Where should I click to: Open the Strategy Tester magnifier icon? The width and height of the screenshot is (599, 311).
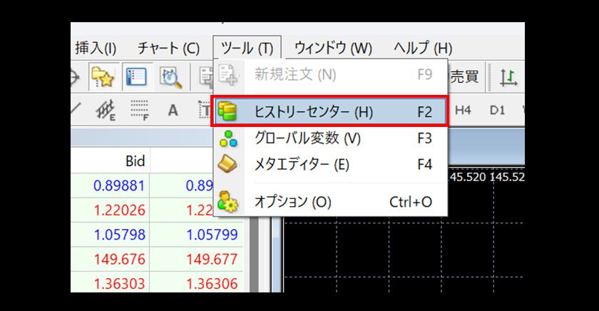pyautogui.click(x=171, y=77)
